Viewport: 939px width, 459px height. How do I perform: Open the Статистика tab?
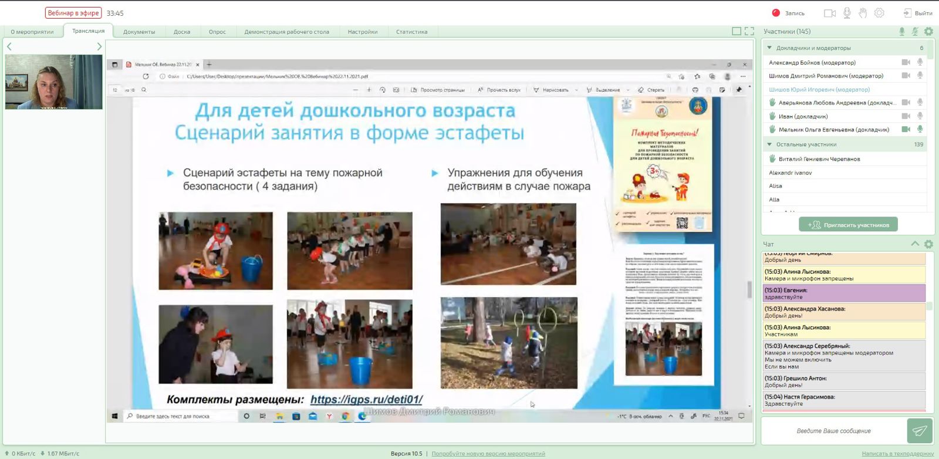(411, 32)
